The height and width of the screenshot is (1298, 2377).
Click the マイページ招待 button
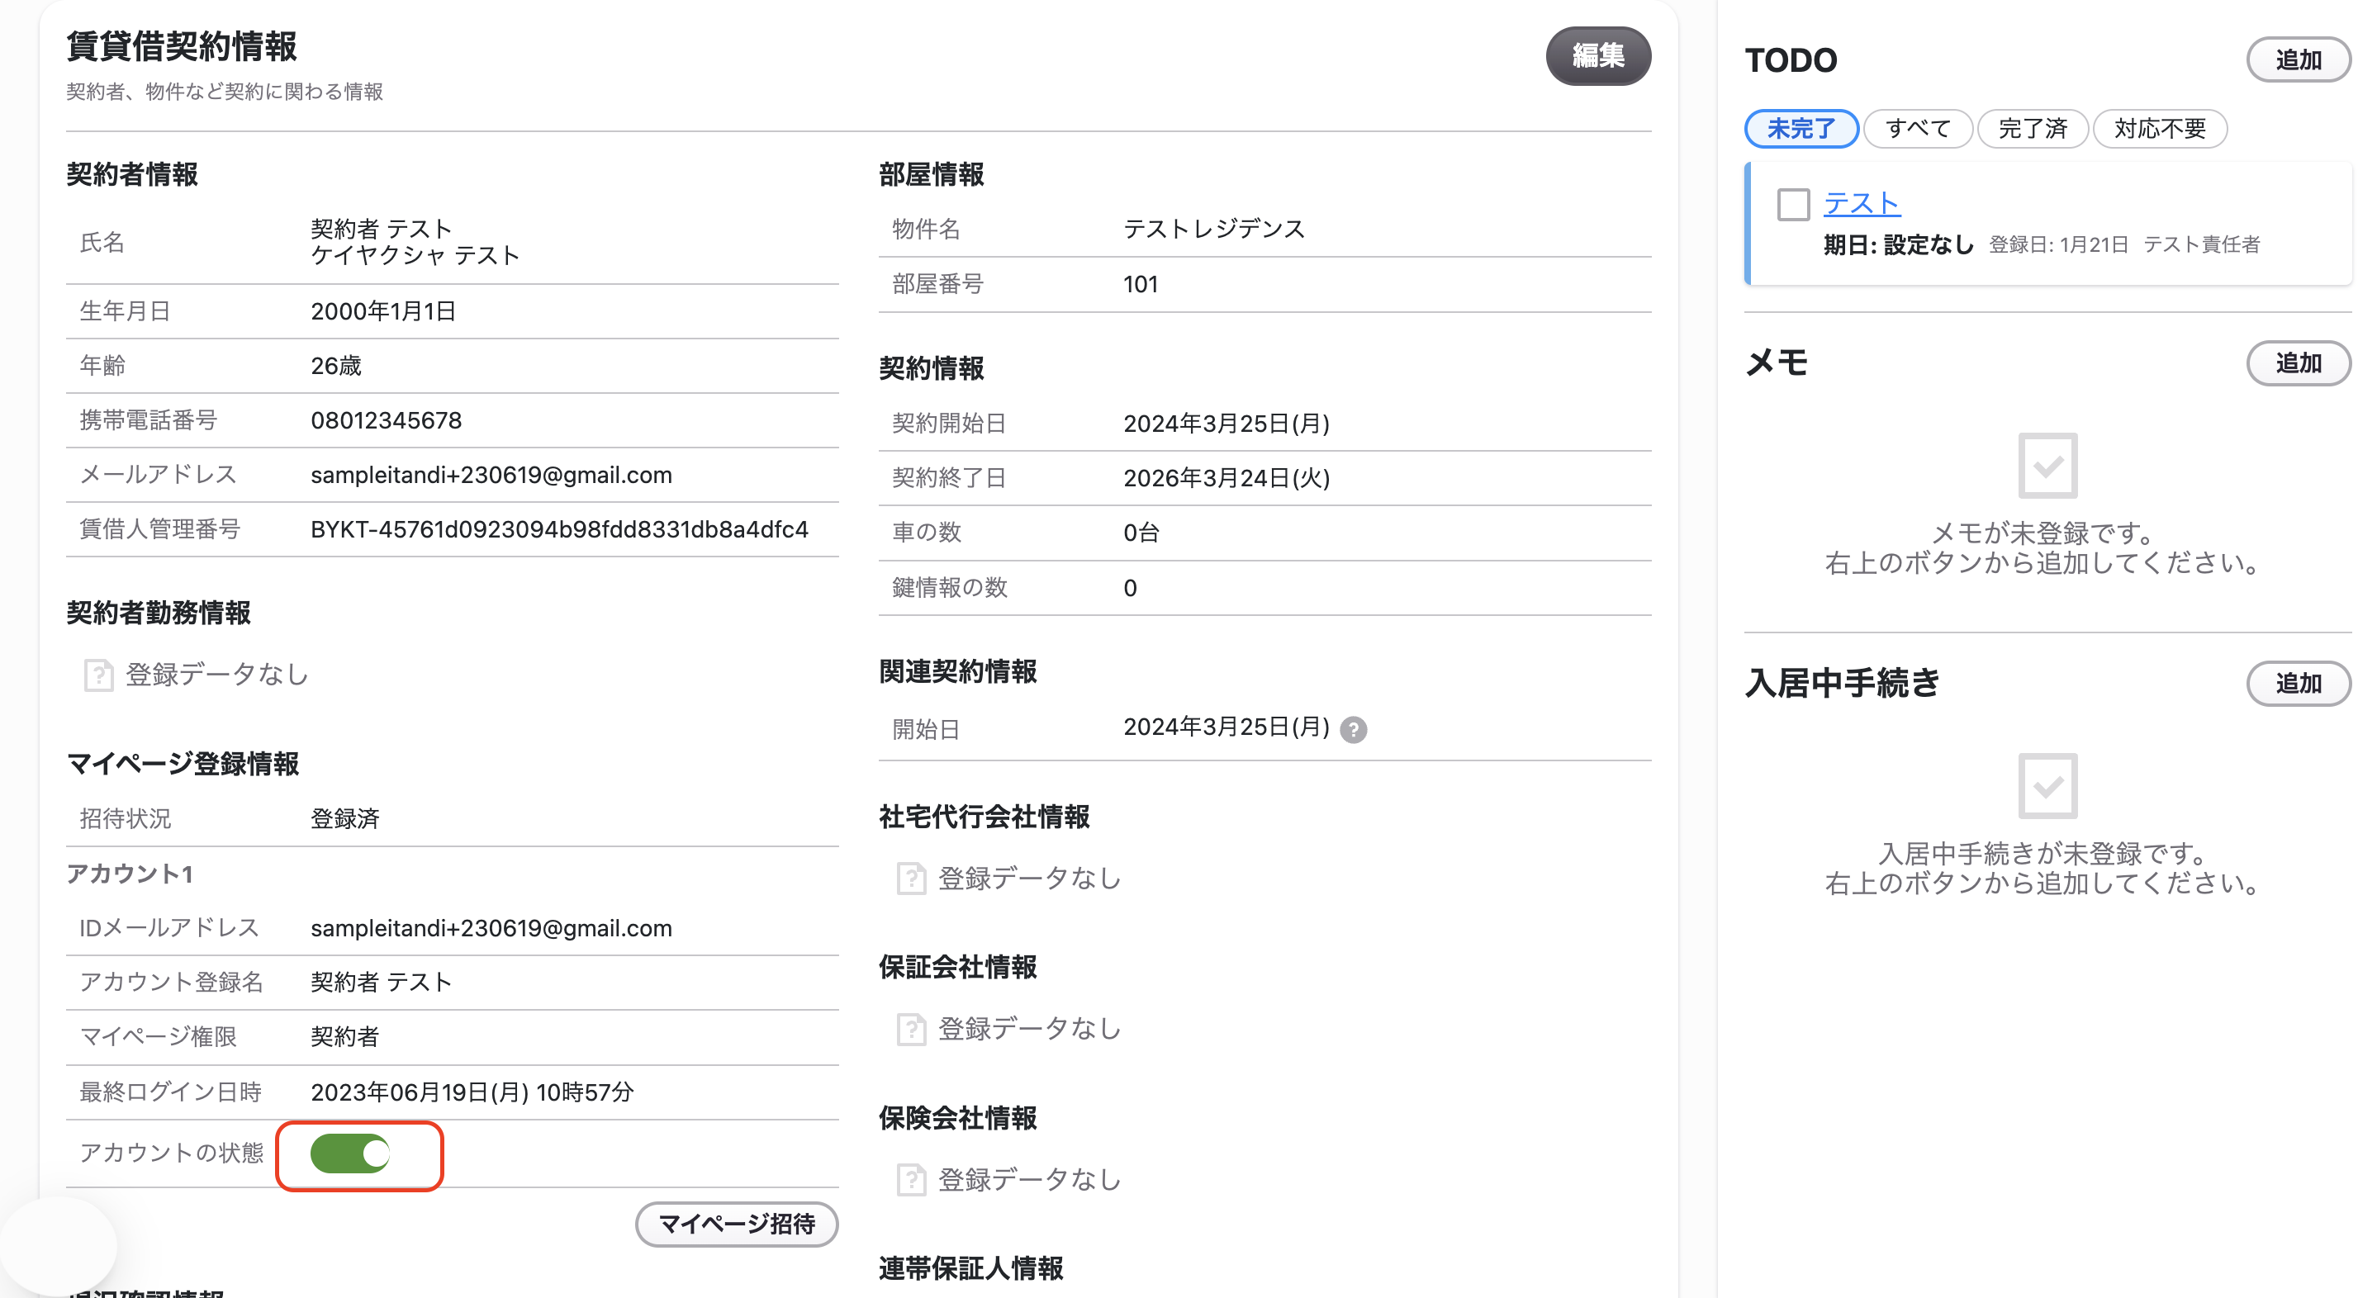[x=737, y=1225]
